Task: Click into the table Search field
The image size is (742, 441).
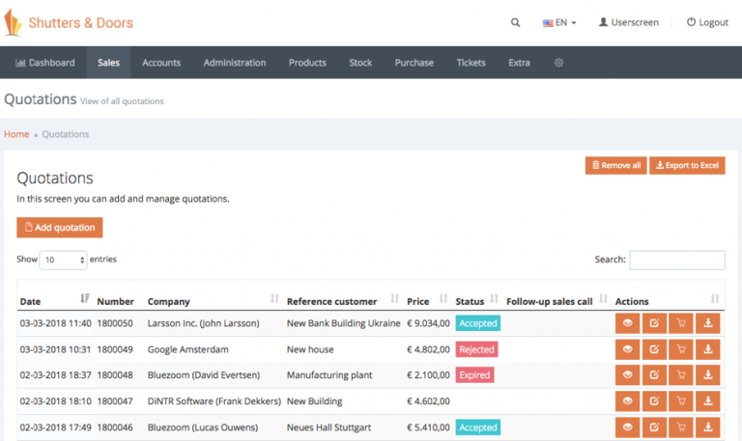Action: [677, 260]
